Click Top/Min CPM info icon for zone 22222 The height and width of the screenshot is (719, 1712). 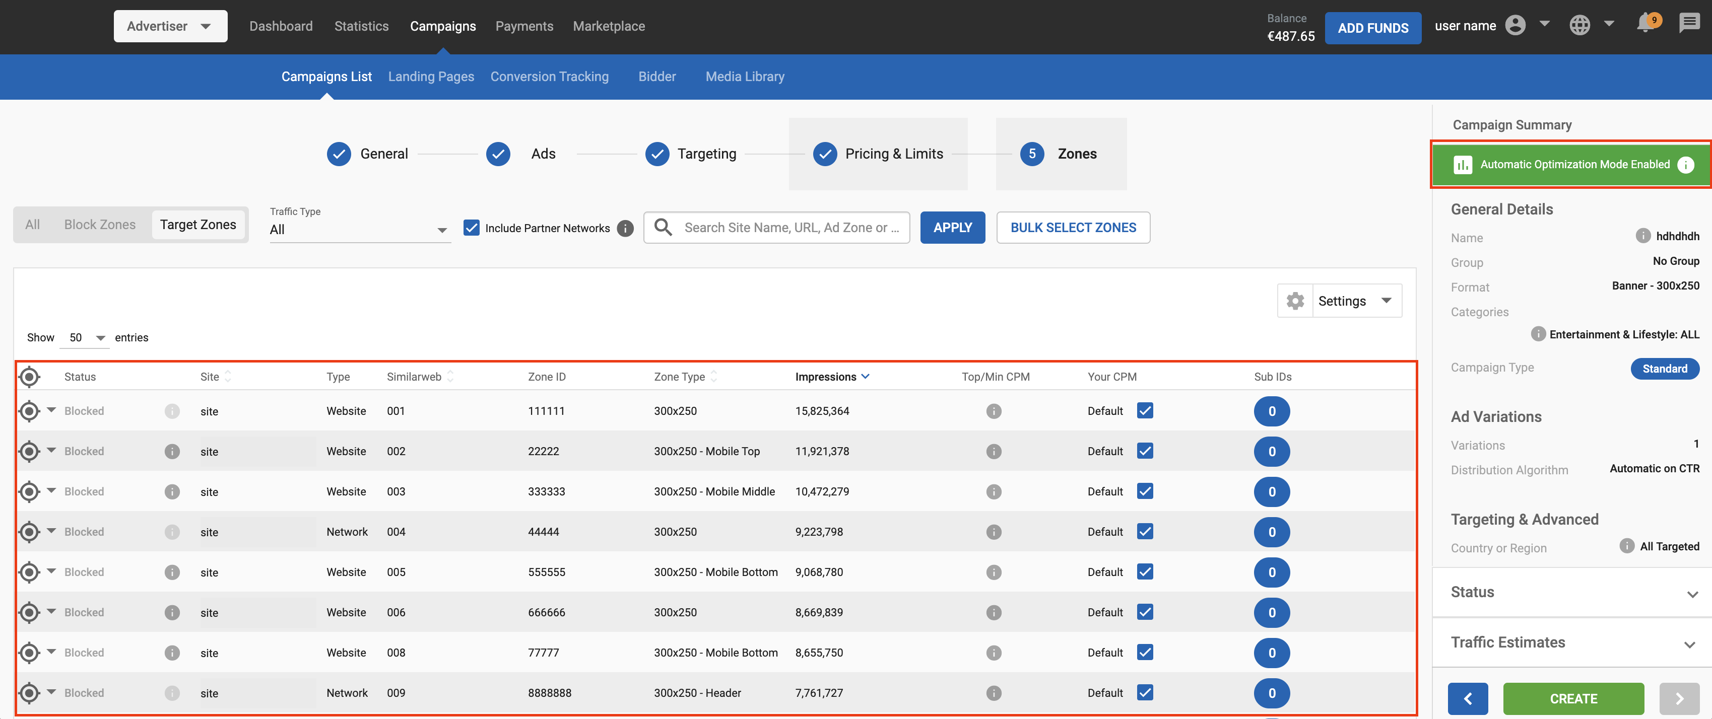(994, 452)
